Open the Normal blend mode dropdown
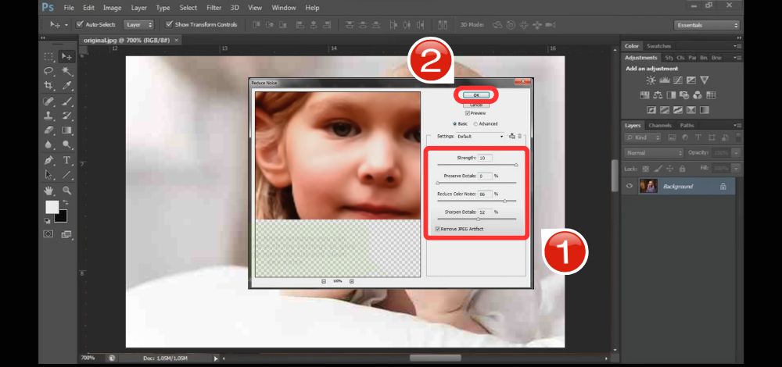782x367 pixels. pyautogui.click(x=654, y=153)
